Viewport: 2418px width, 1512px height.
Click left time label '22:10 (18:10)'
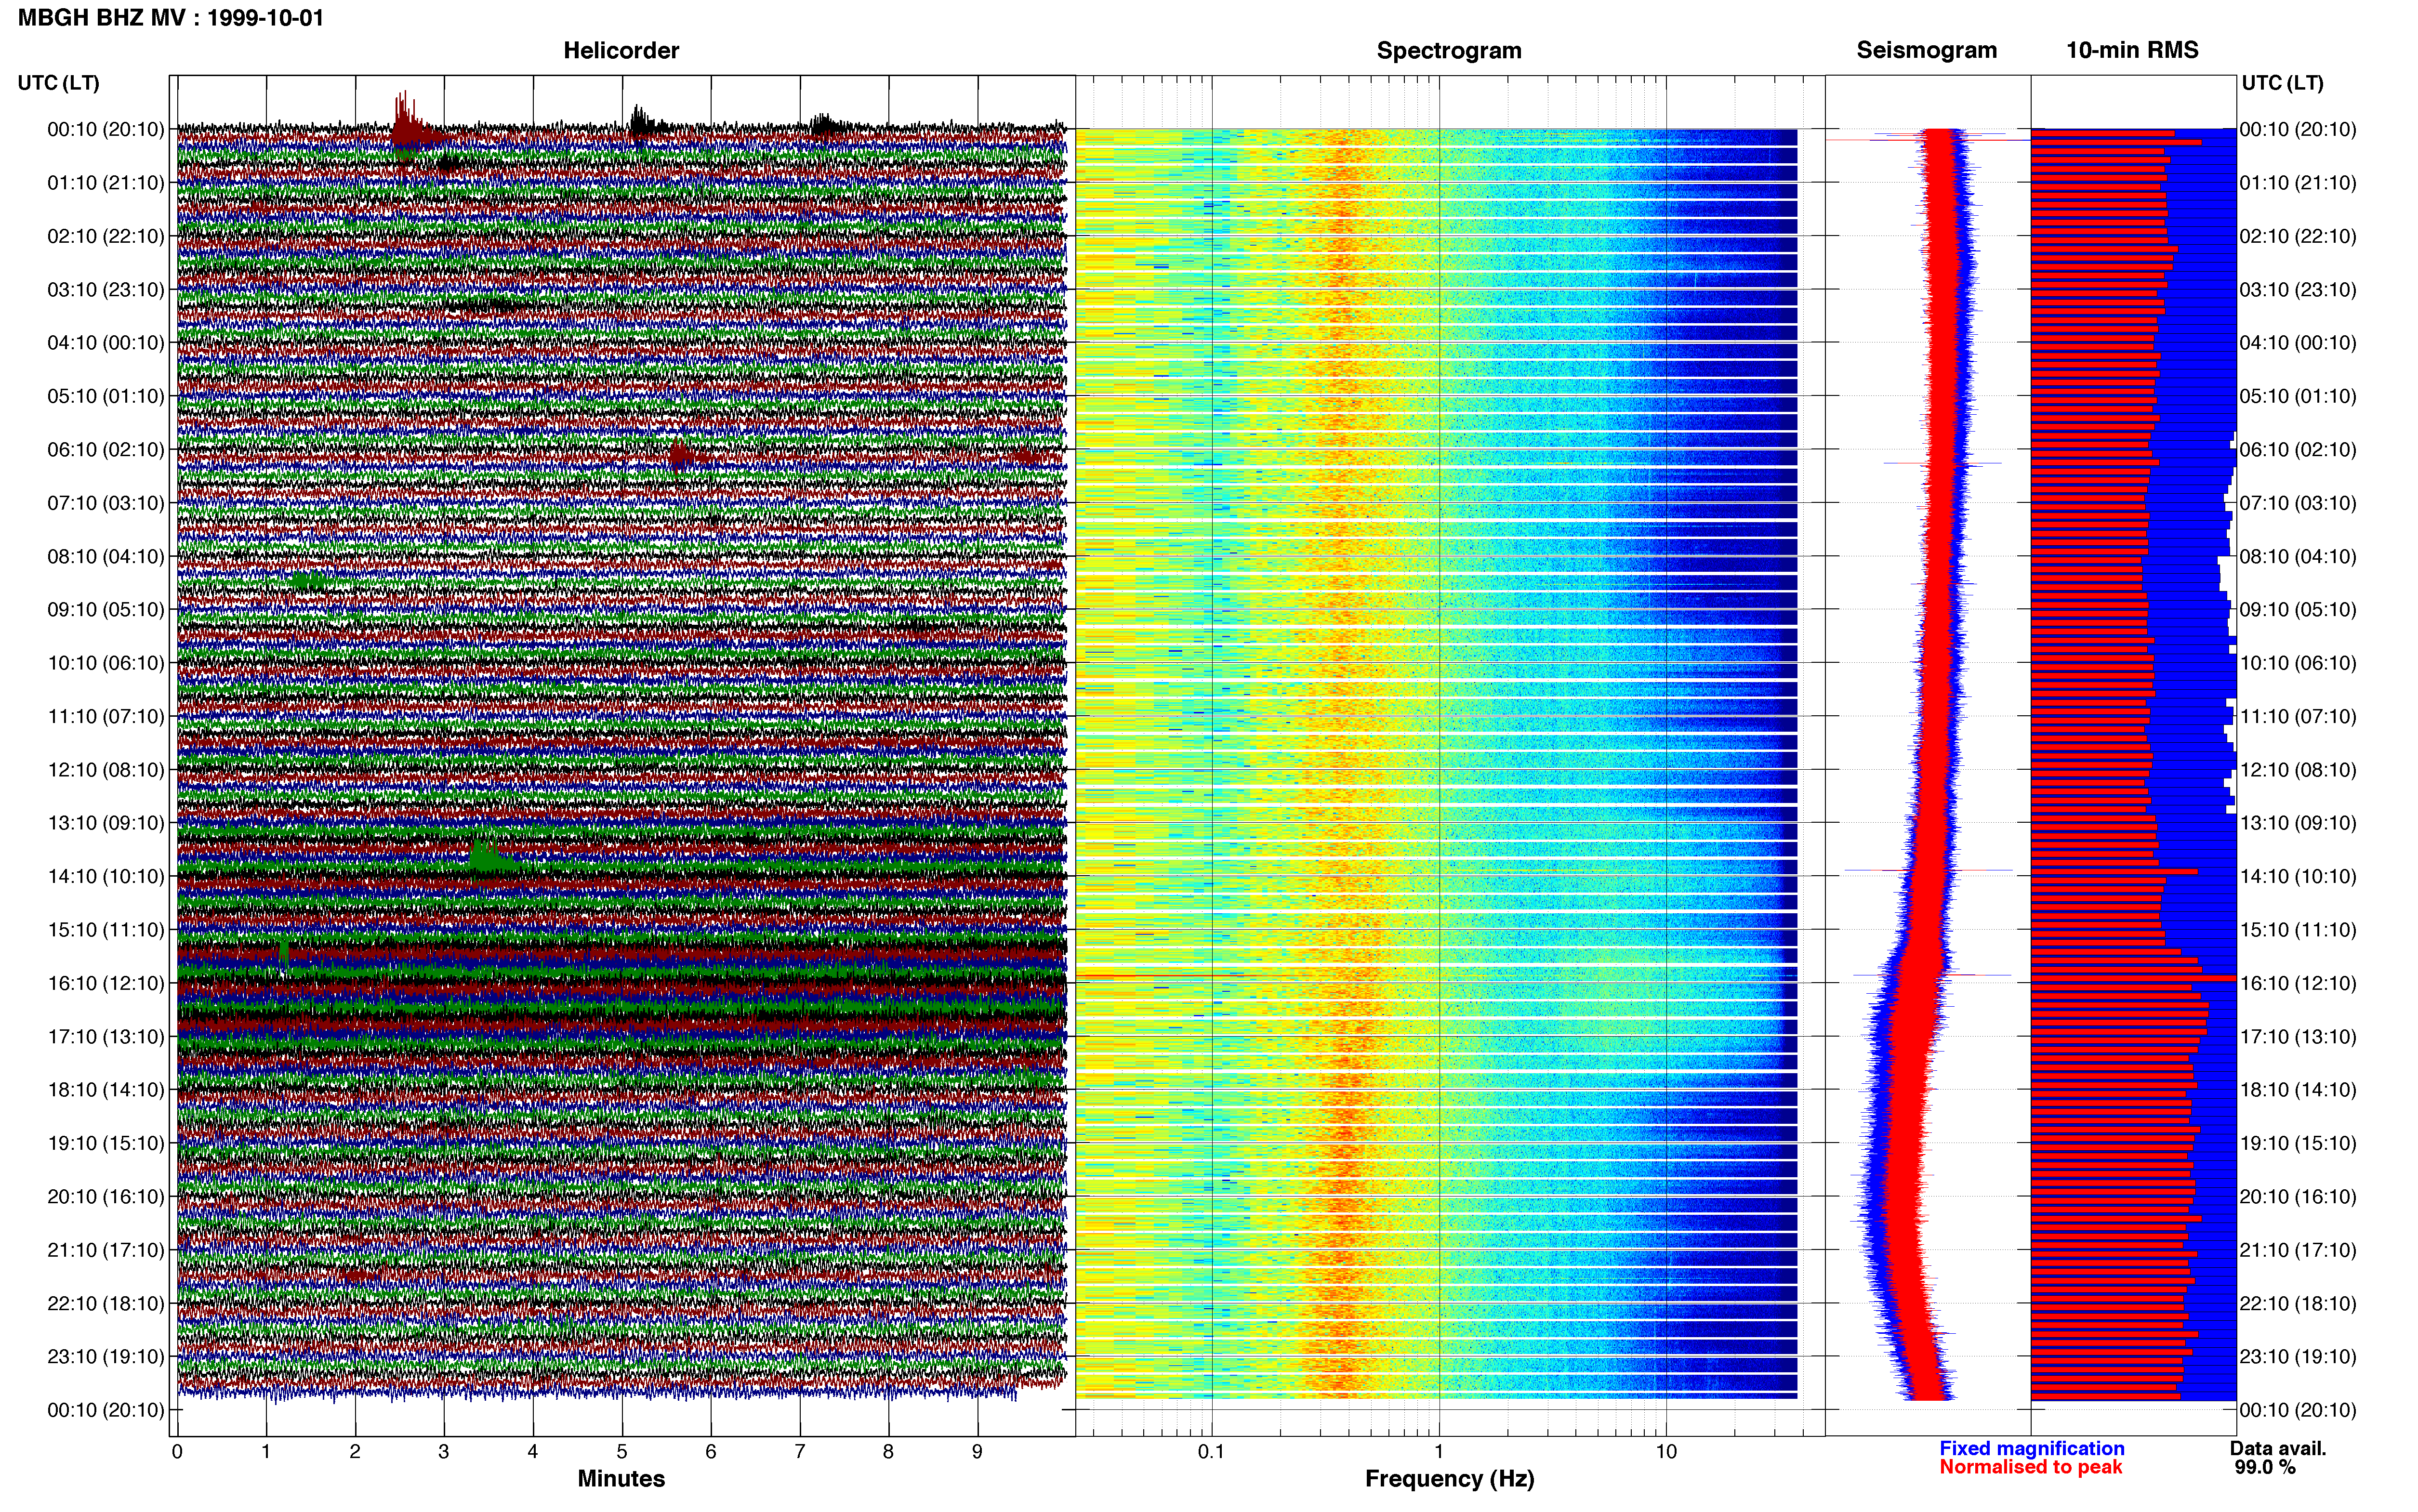(106, 1303)
